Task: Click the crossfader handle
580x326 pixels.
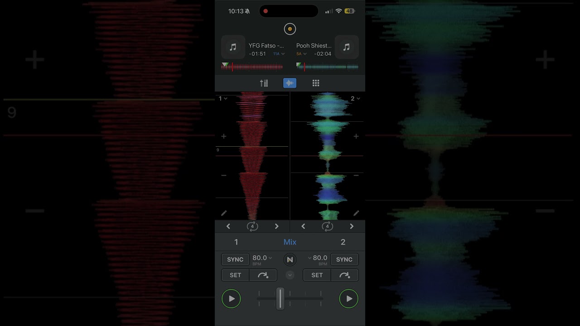Action: point(280,299)
